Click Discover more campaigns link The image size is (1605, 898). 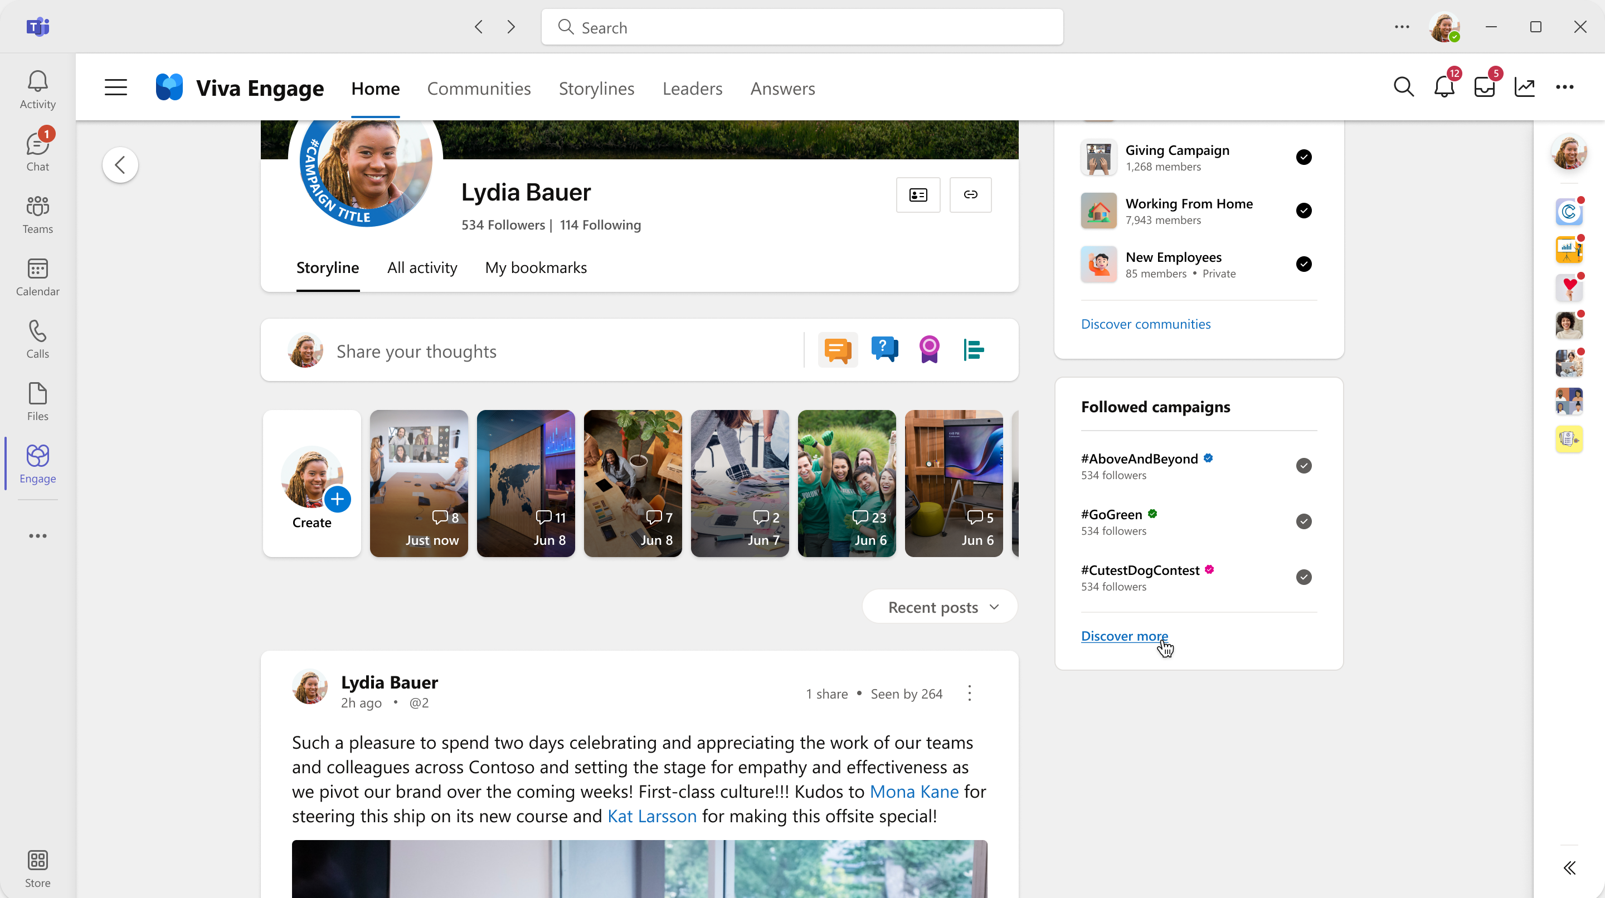1125,636
